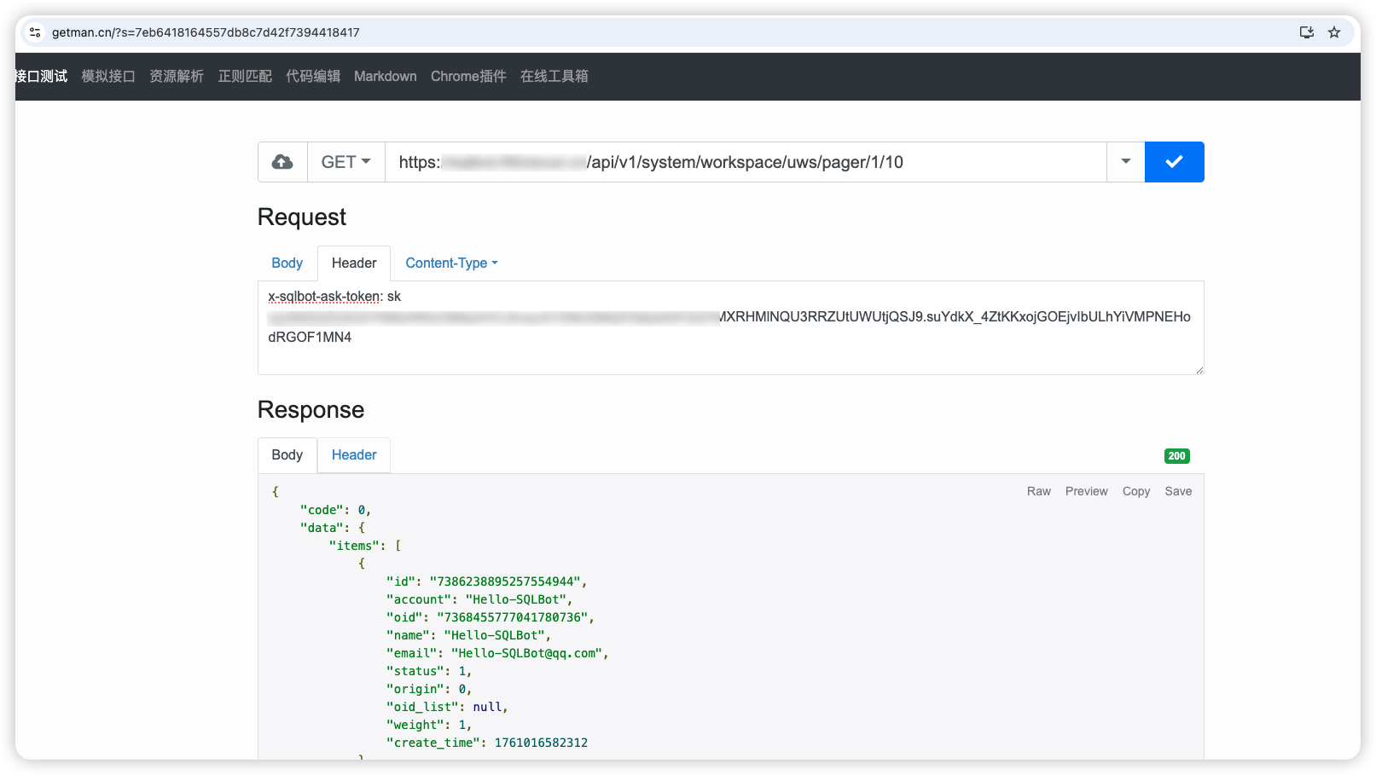Send the request via blue checkmark button
Screen dimensions: 1376x775
pyautogui.click(x=1174, y=161)
